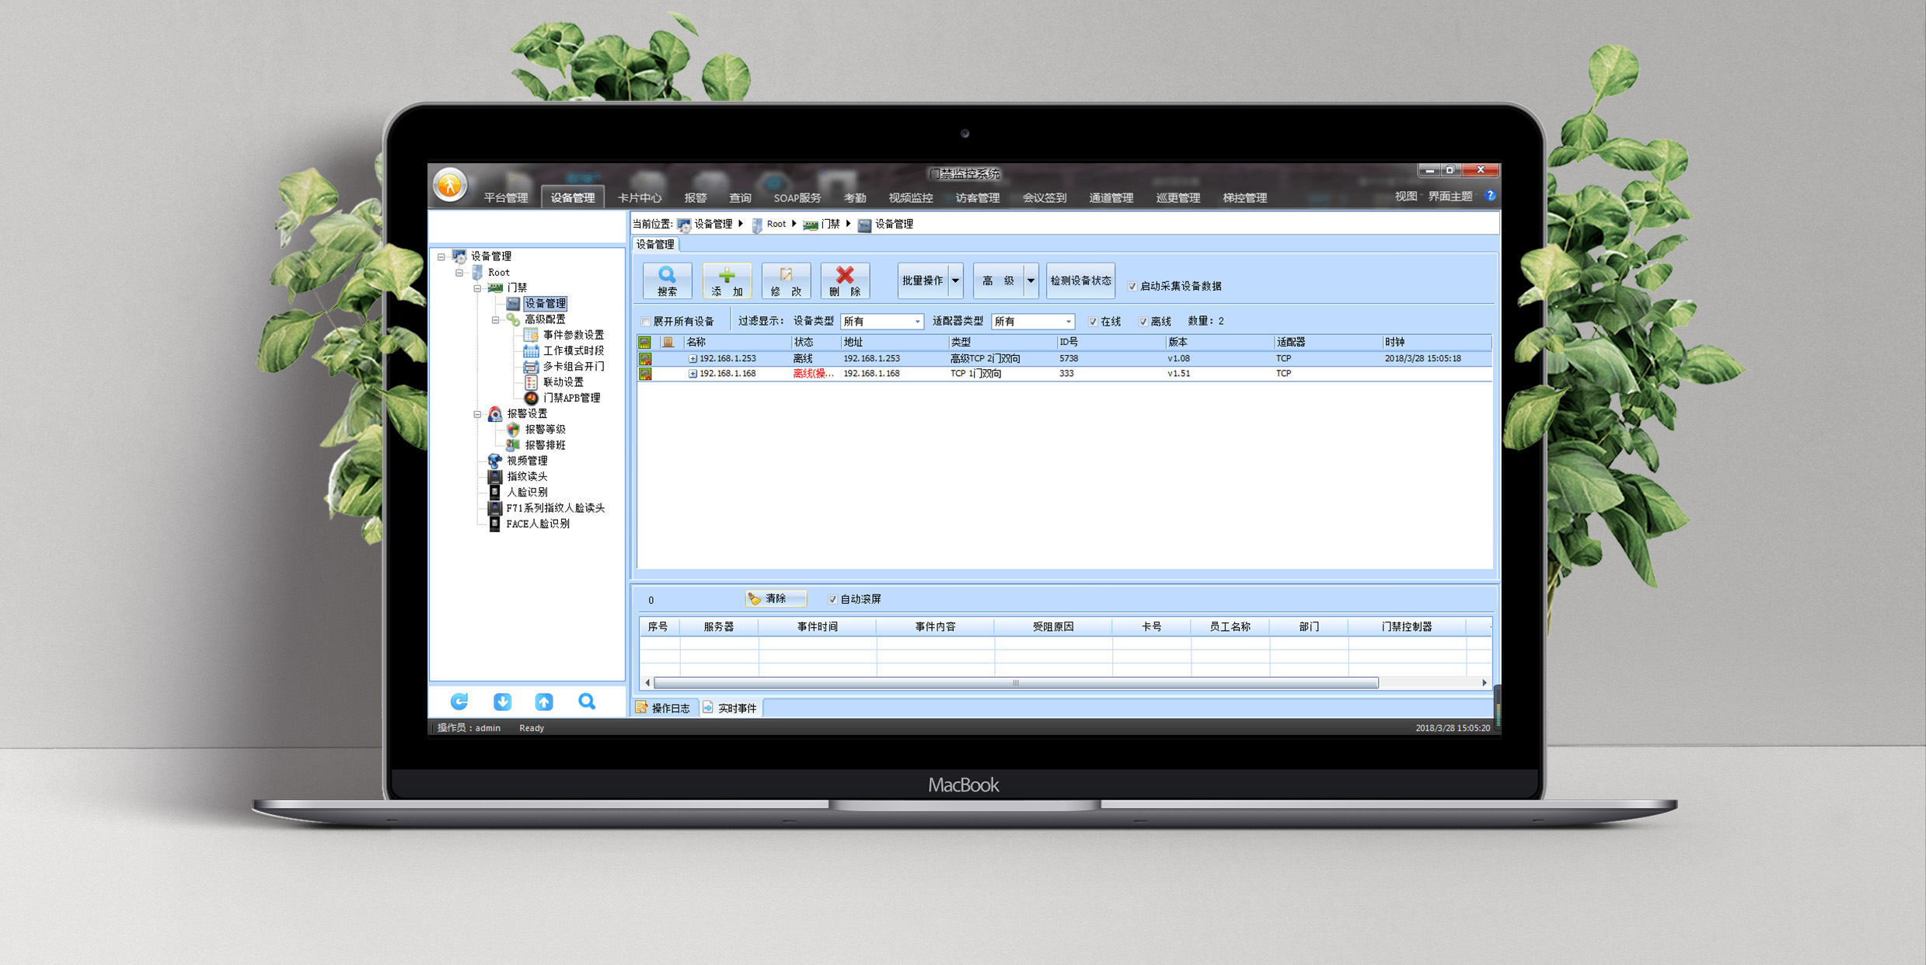Click the blue up-arrow icon below tree

coord(544,702)
